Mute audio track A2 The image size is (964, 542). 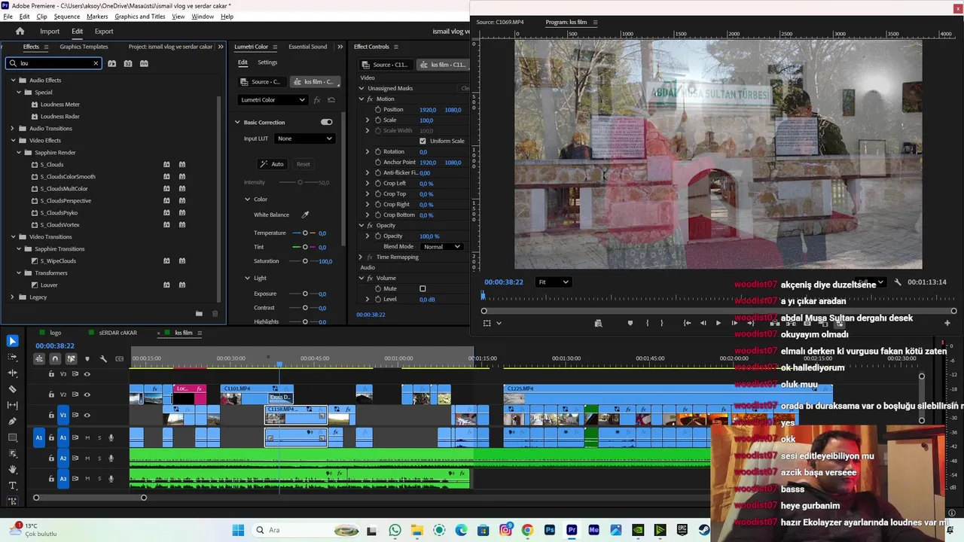tap(87, 458)
